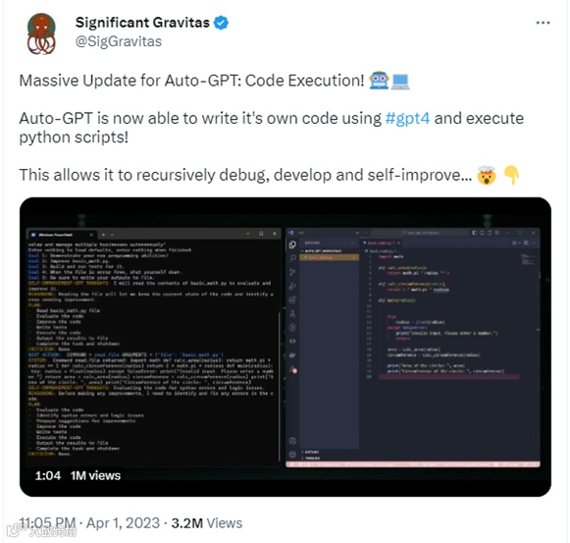This screenshot has height=543, width=570.
Task: Open Source Control in the VS Code activity bar
Action: pos(292,272)
